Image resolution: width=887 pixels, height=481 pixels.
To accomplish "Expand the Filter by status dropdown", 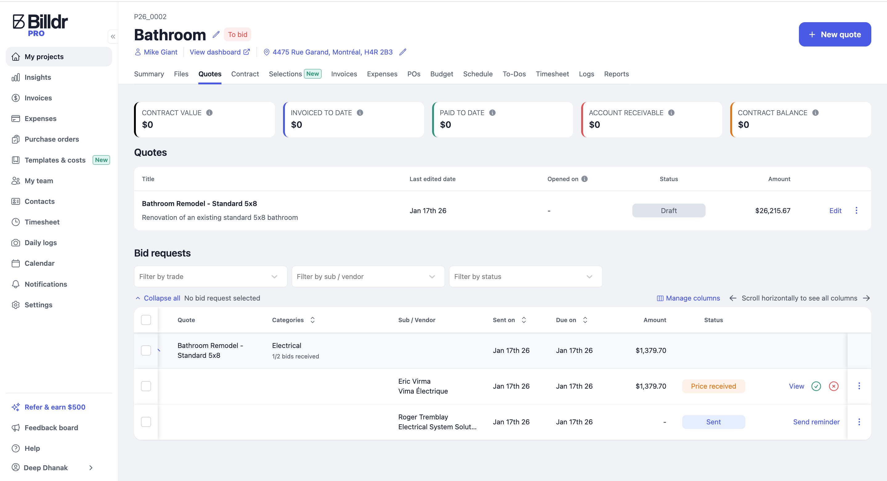I will [x=525, y=277].
